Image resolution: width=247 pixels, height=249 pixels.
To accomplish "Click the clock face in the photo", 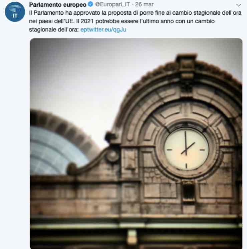I will (186, 150).
